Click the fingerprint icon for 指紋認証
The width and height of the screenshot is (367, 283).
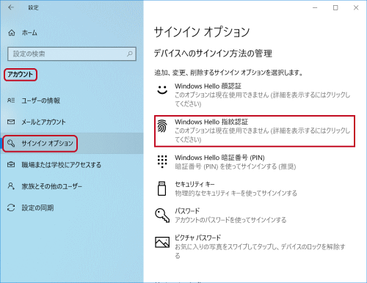(162, 125)
